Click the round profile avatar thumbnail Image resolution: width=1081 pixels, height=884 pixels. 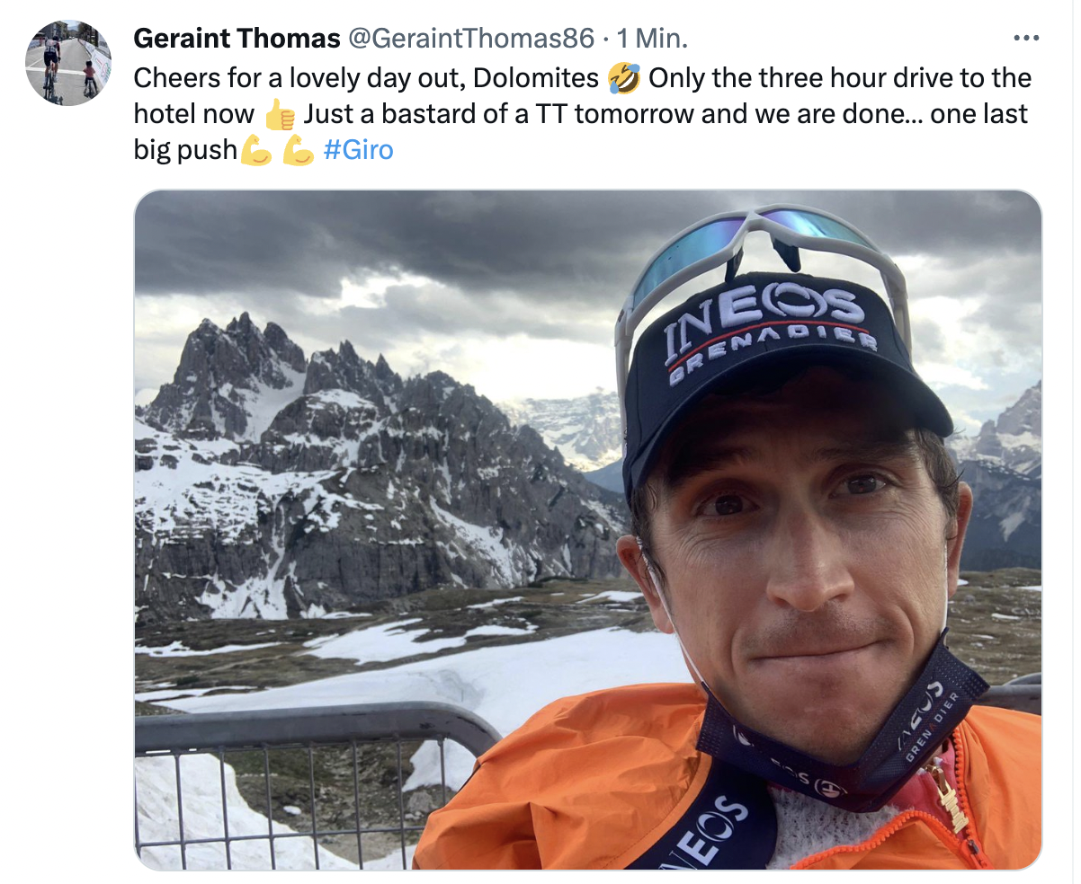(x=68, y=63)
